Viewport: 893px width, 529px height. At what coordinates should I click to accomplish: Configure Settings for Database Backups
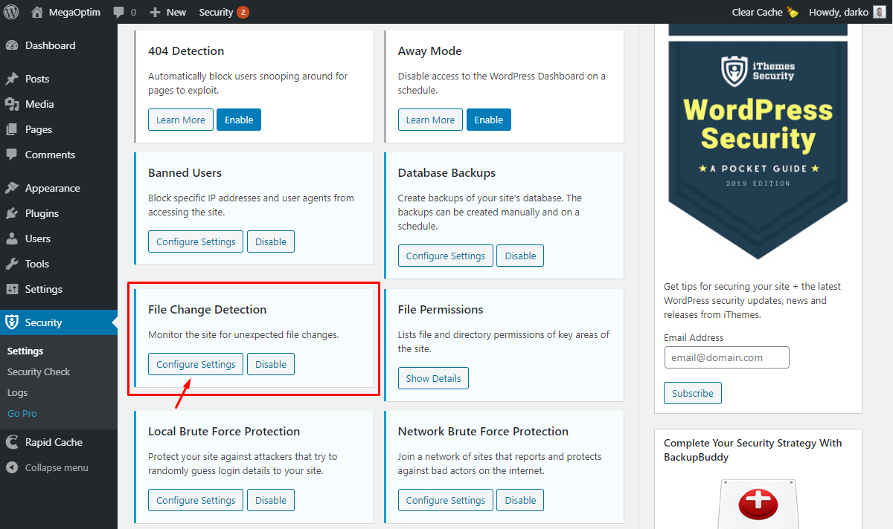point(446,256)
